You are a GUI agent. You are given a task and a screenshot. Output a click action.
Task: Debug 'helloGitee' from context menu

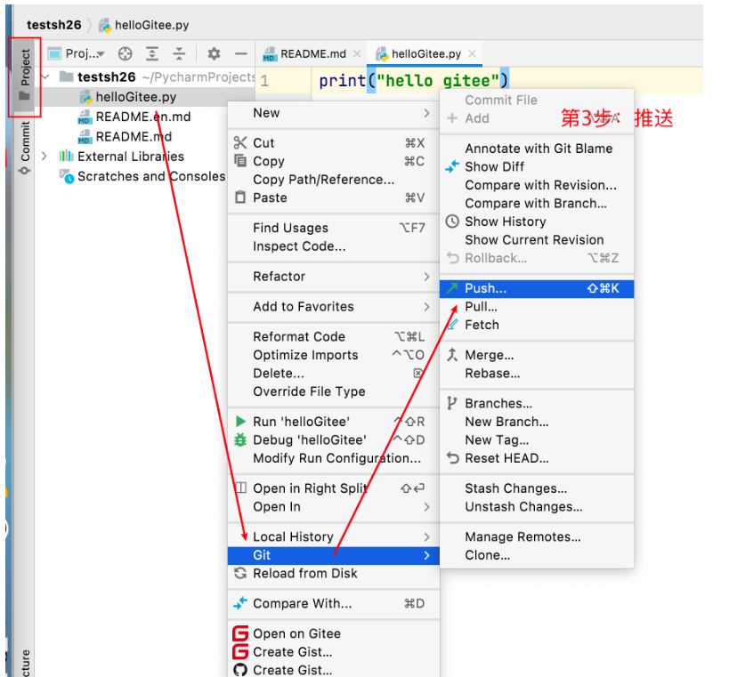334,439
